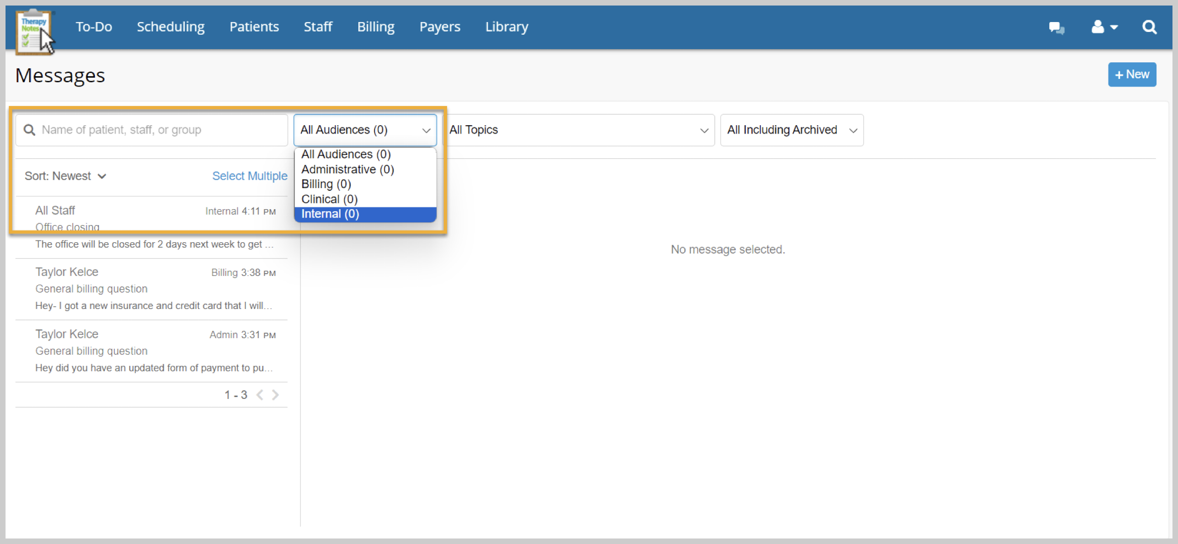Click the TherapyNotes logo
1178x544 pixels.
34,28
